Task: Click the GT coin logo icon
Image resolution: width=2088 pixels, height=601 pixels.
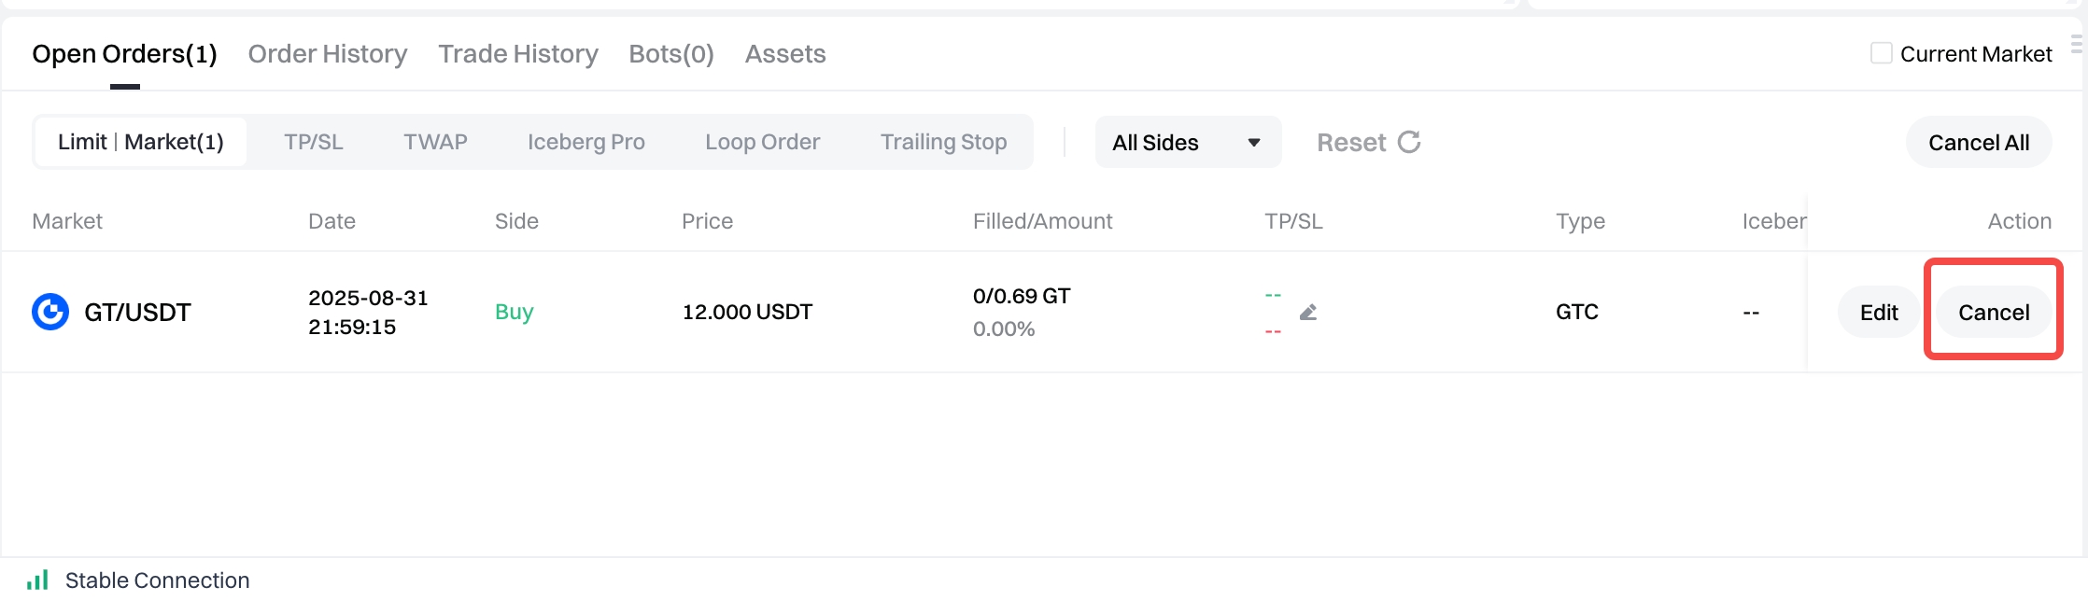Action: 50,312
